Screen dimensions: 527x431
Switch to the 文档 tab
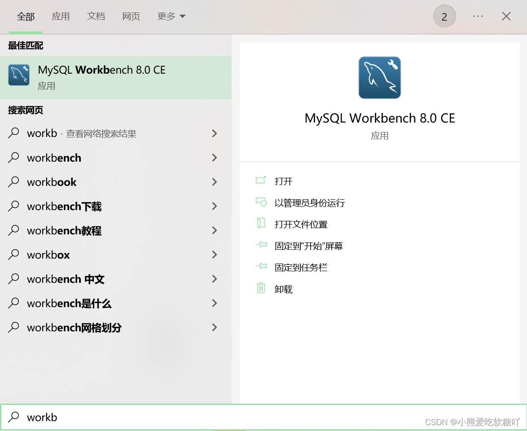[96, 16]
